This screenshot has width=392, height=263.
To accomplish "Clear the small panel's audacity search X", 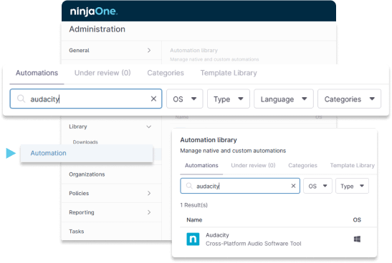I will pos(293,186).
